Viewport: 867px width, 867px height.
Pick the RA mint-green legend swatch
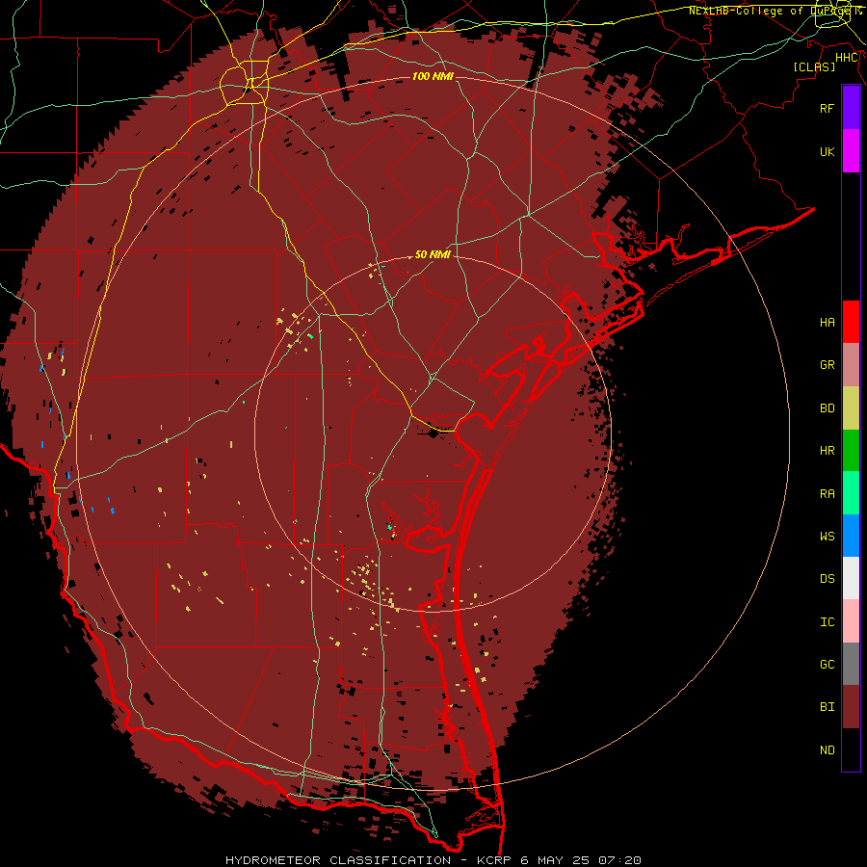pos(851,493)
